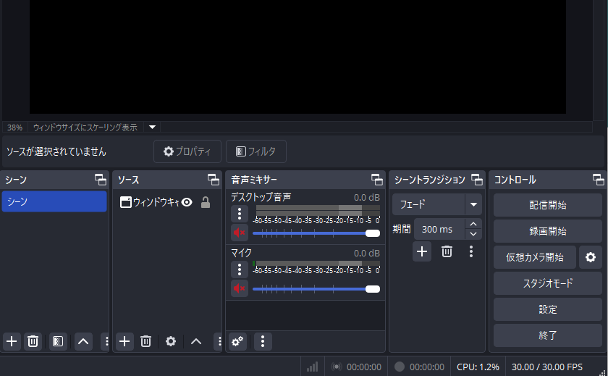
Task: Toggle the lock on the ウィンドウキャプチャ source
Action: point(206,203)
